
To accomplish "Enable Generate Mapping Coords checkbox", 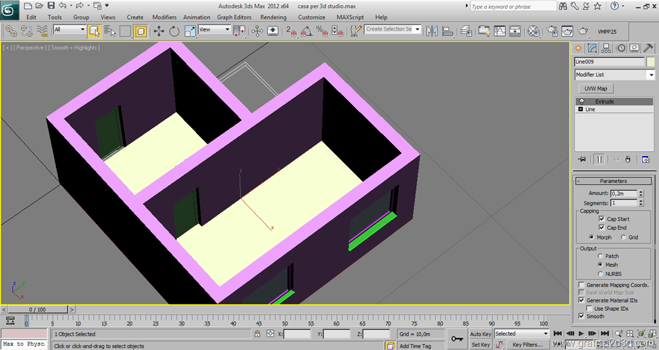I will click(582, 285).
